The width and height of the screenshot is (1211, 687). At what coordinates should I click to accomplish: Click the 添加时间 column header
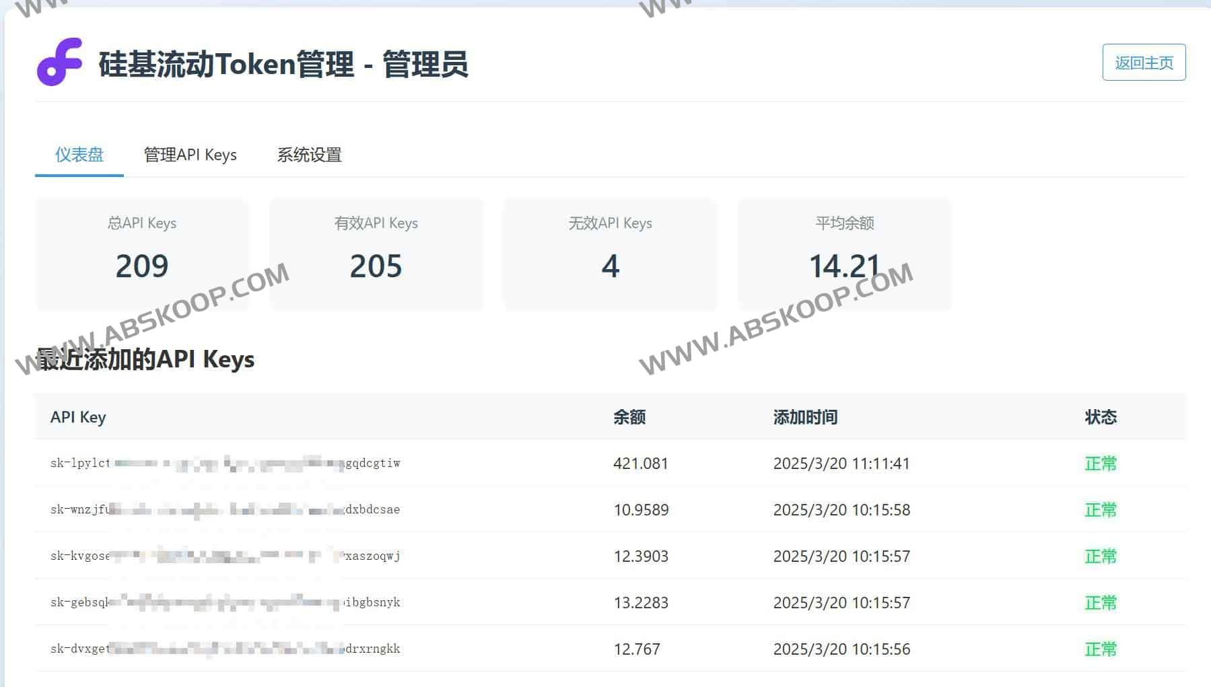(x=806, y=417)
